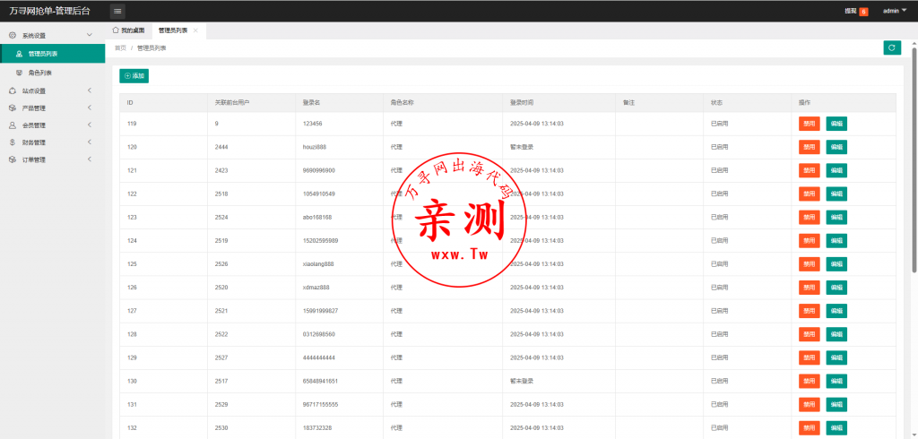Expand the 会员管理 menu chevron
The width and height of the screenshot is (918, 439).
[90, 125]
